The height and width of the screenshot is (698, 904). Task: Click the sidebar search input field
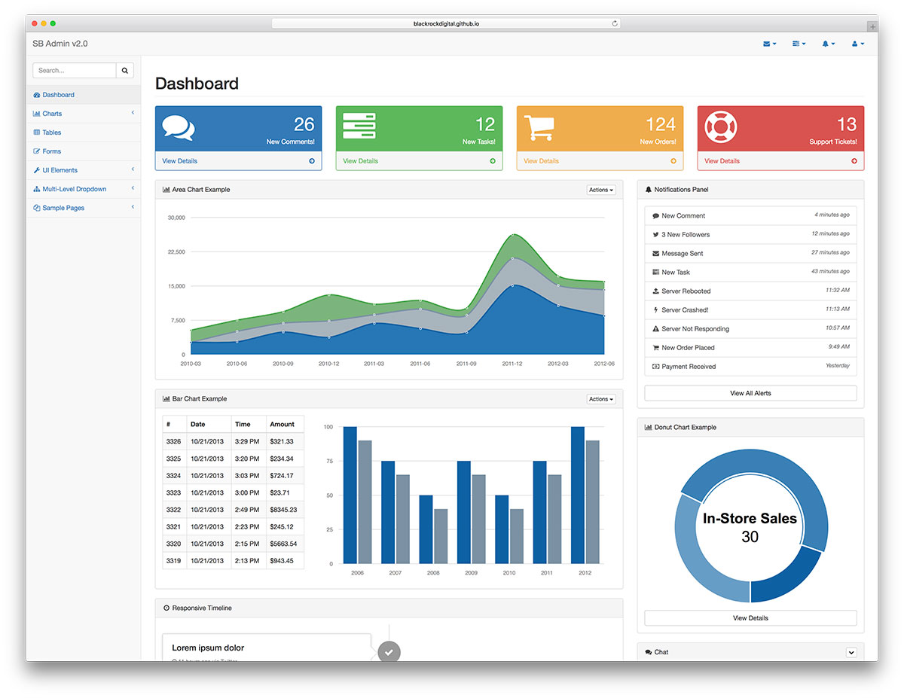74,70
